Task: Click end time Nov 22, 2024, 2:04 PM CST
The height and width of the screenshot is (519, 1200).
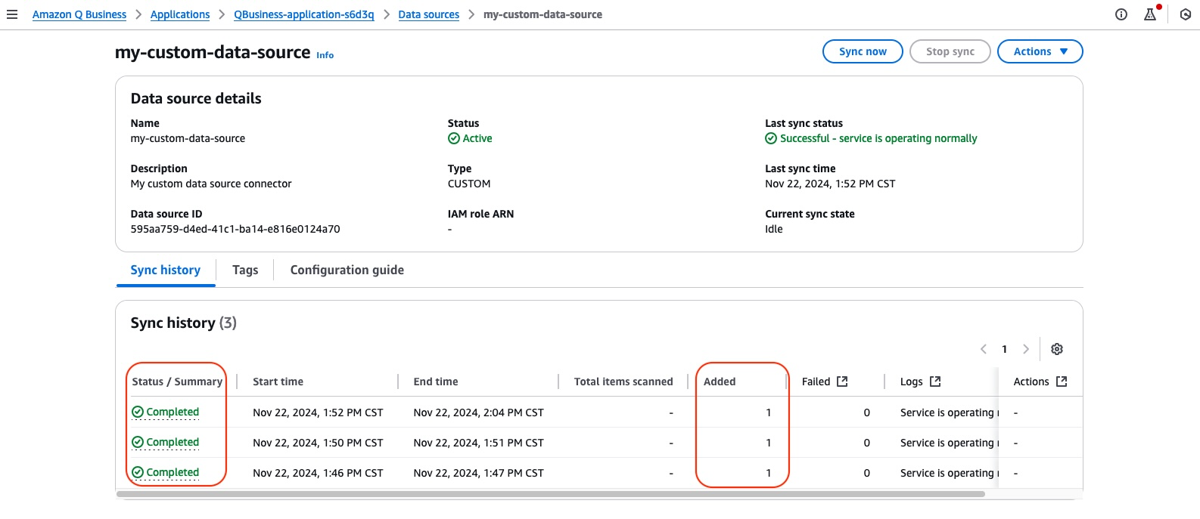Action: (479, 412)
